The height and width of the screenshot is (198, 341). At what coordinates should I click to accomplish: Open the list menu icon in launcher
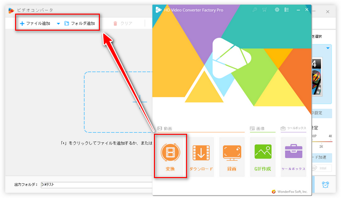coord(286,10)
